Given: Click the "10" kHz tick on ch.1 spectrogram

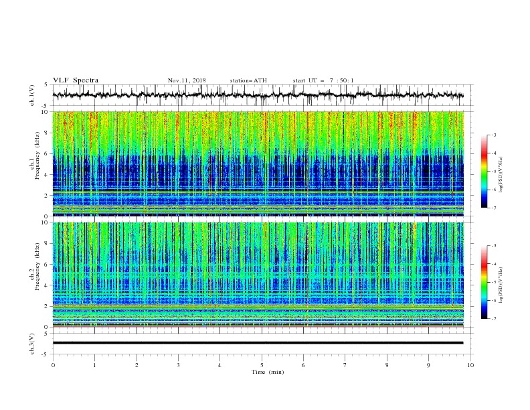Looking at the screenshot, I should 45,112.
